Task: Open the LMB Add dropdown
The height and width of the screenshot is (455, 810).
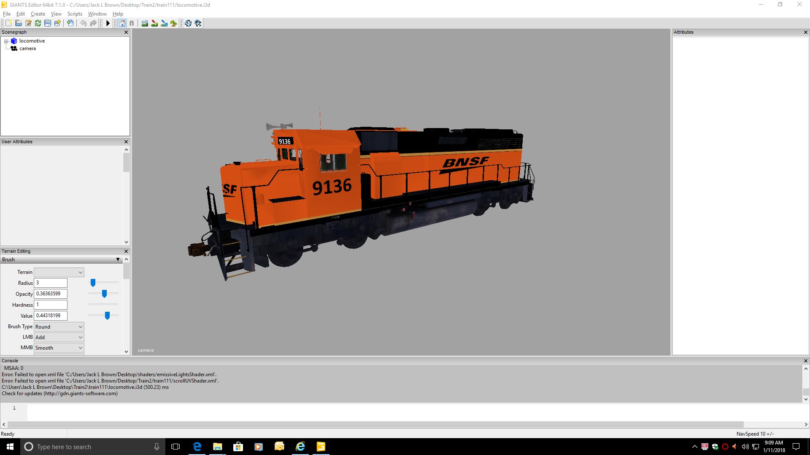Action: point(59,337)
